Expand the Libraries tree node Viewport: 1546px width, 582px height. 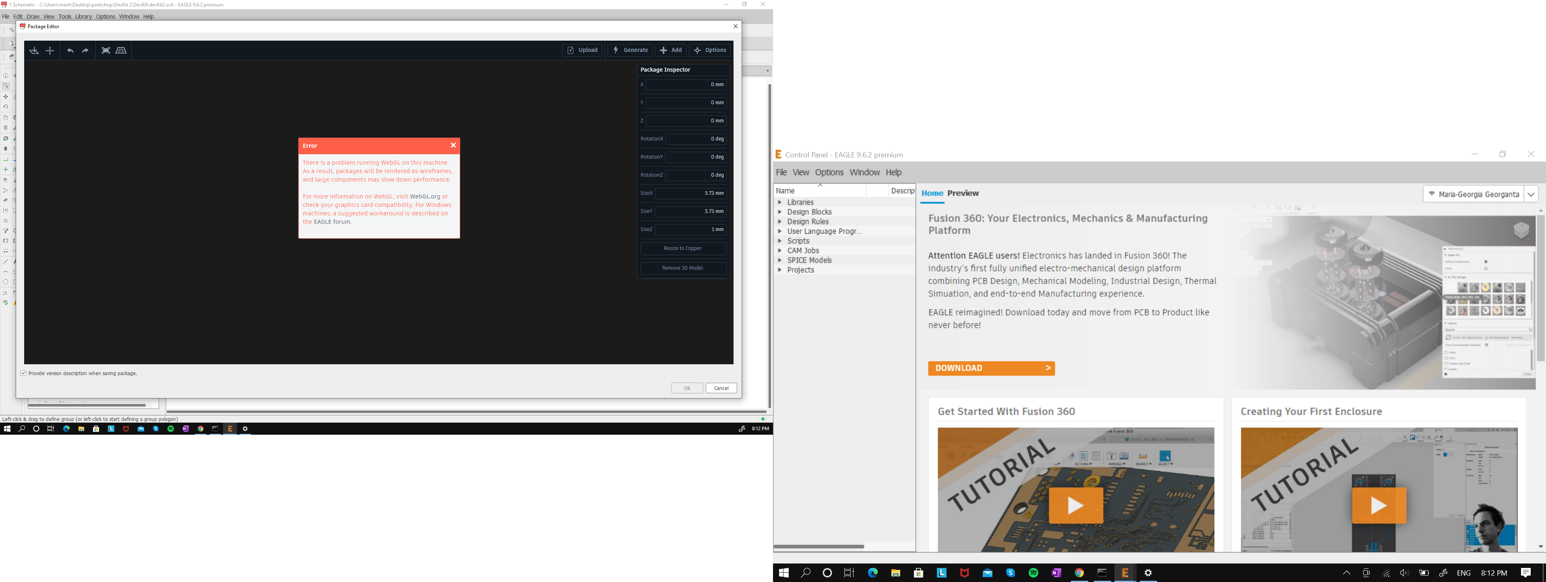tap(779, 202)
